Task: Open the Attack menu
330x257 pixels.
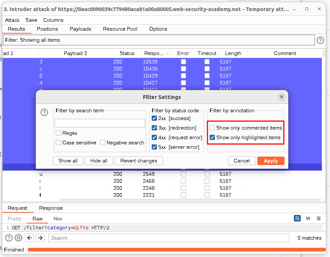Action: coord(12,20)
